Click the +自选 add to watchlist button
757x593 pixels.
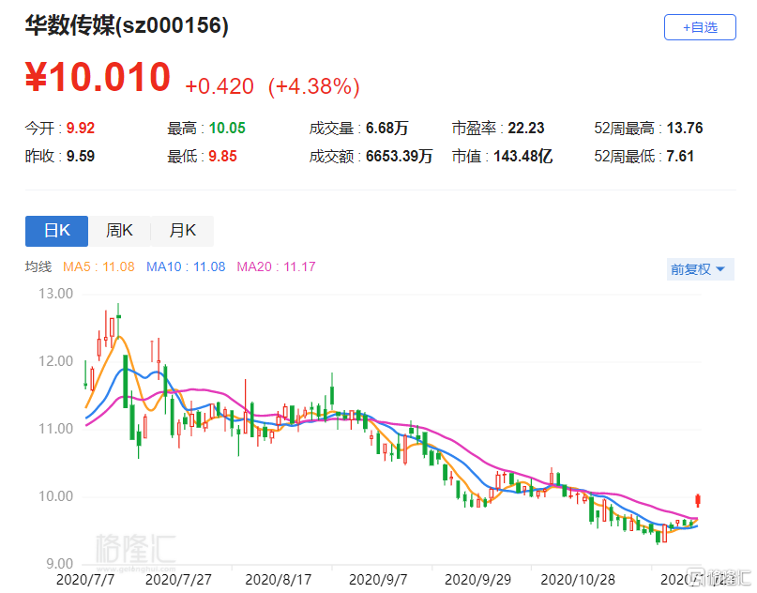[x=700, y=27]
